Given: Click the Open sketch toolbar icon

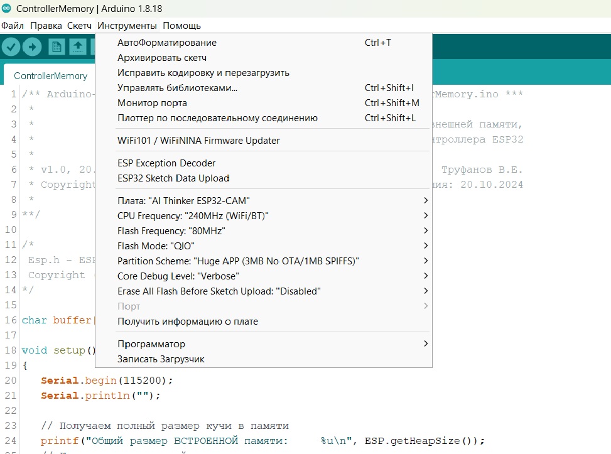Looking at the screenshot, I should (x=78, y=46).
